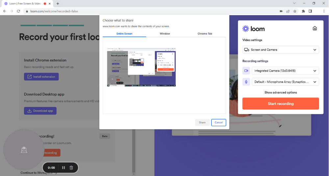The height and width of the screenshot is (176, 329).
Task: Click the Video settings label
Action: click(252, 40)
